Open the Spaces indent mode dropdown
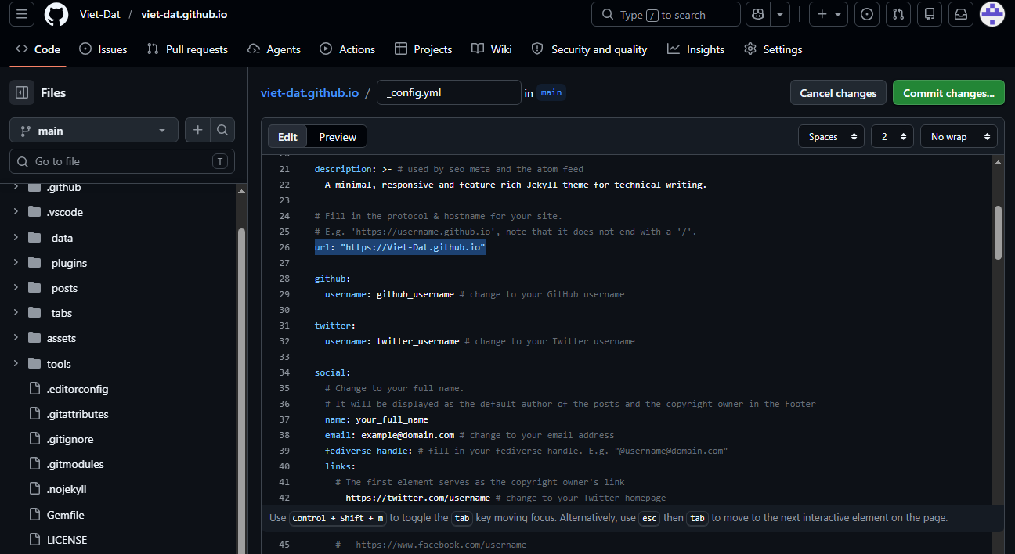This screenshot has width=1015, height=554. pyautogui.click(x=831, y=137)
